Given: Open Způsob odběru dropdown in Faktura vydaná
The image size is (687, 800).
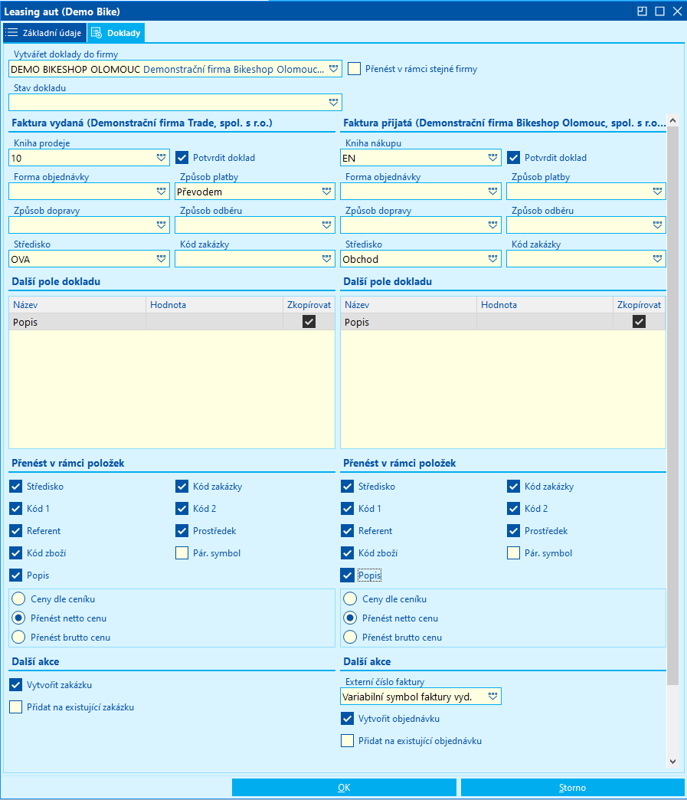Looking at the screenshot, I should pyautogui.click(x=327, y=225).
